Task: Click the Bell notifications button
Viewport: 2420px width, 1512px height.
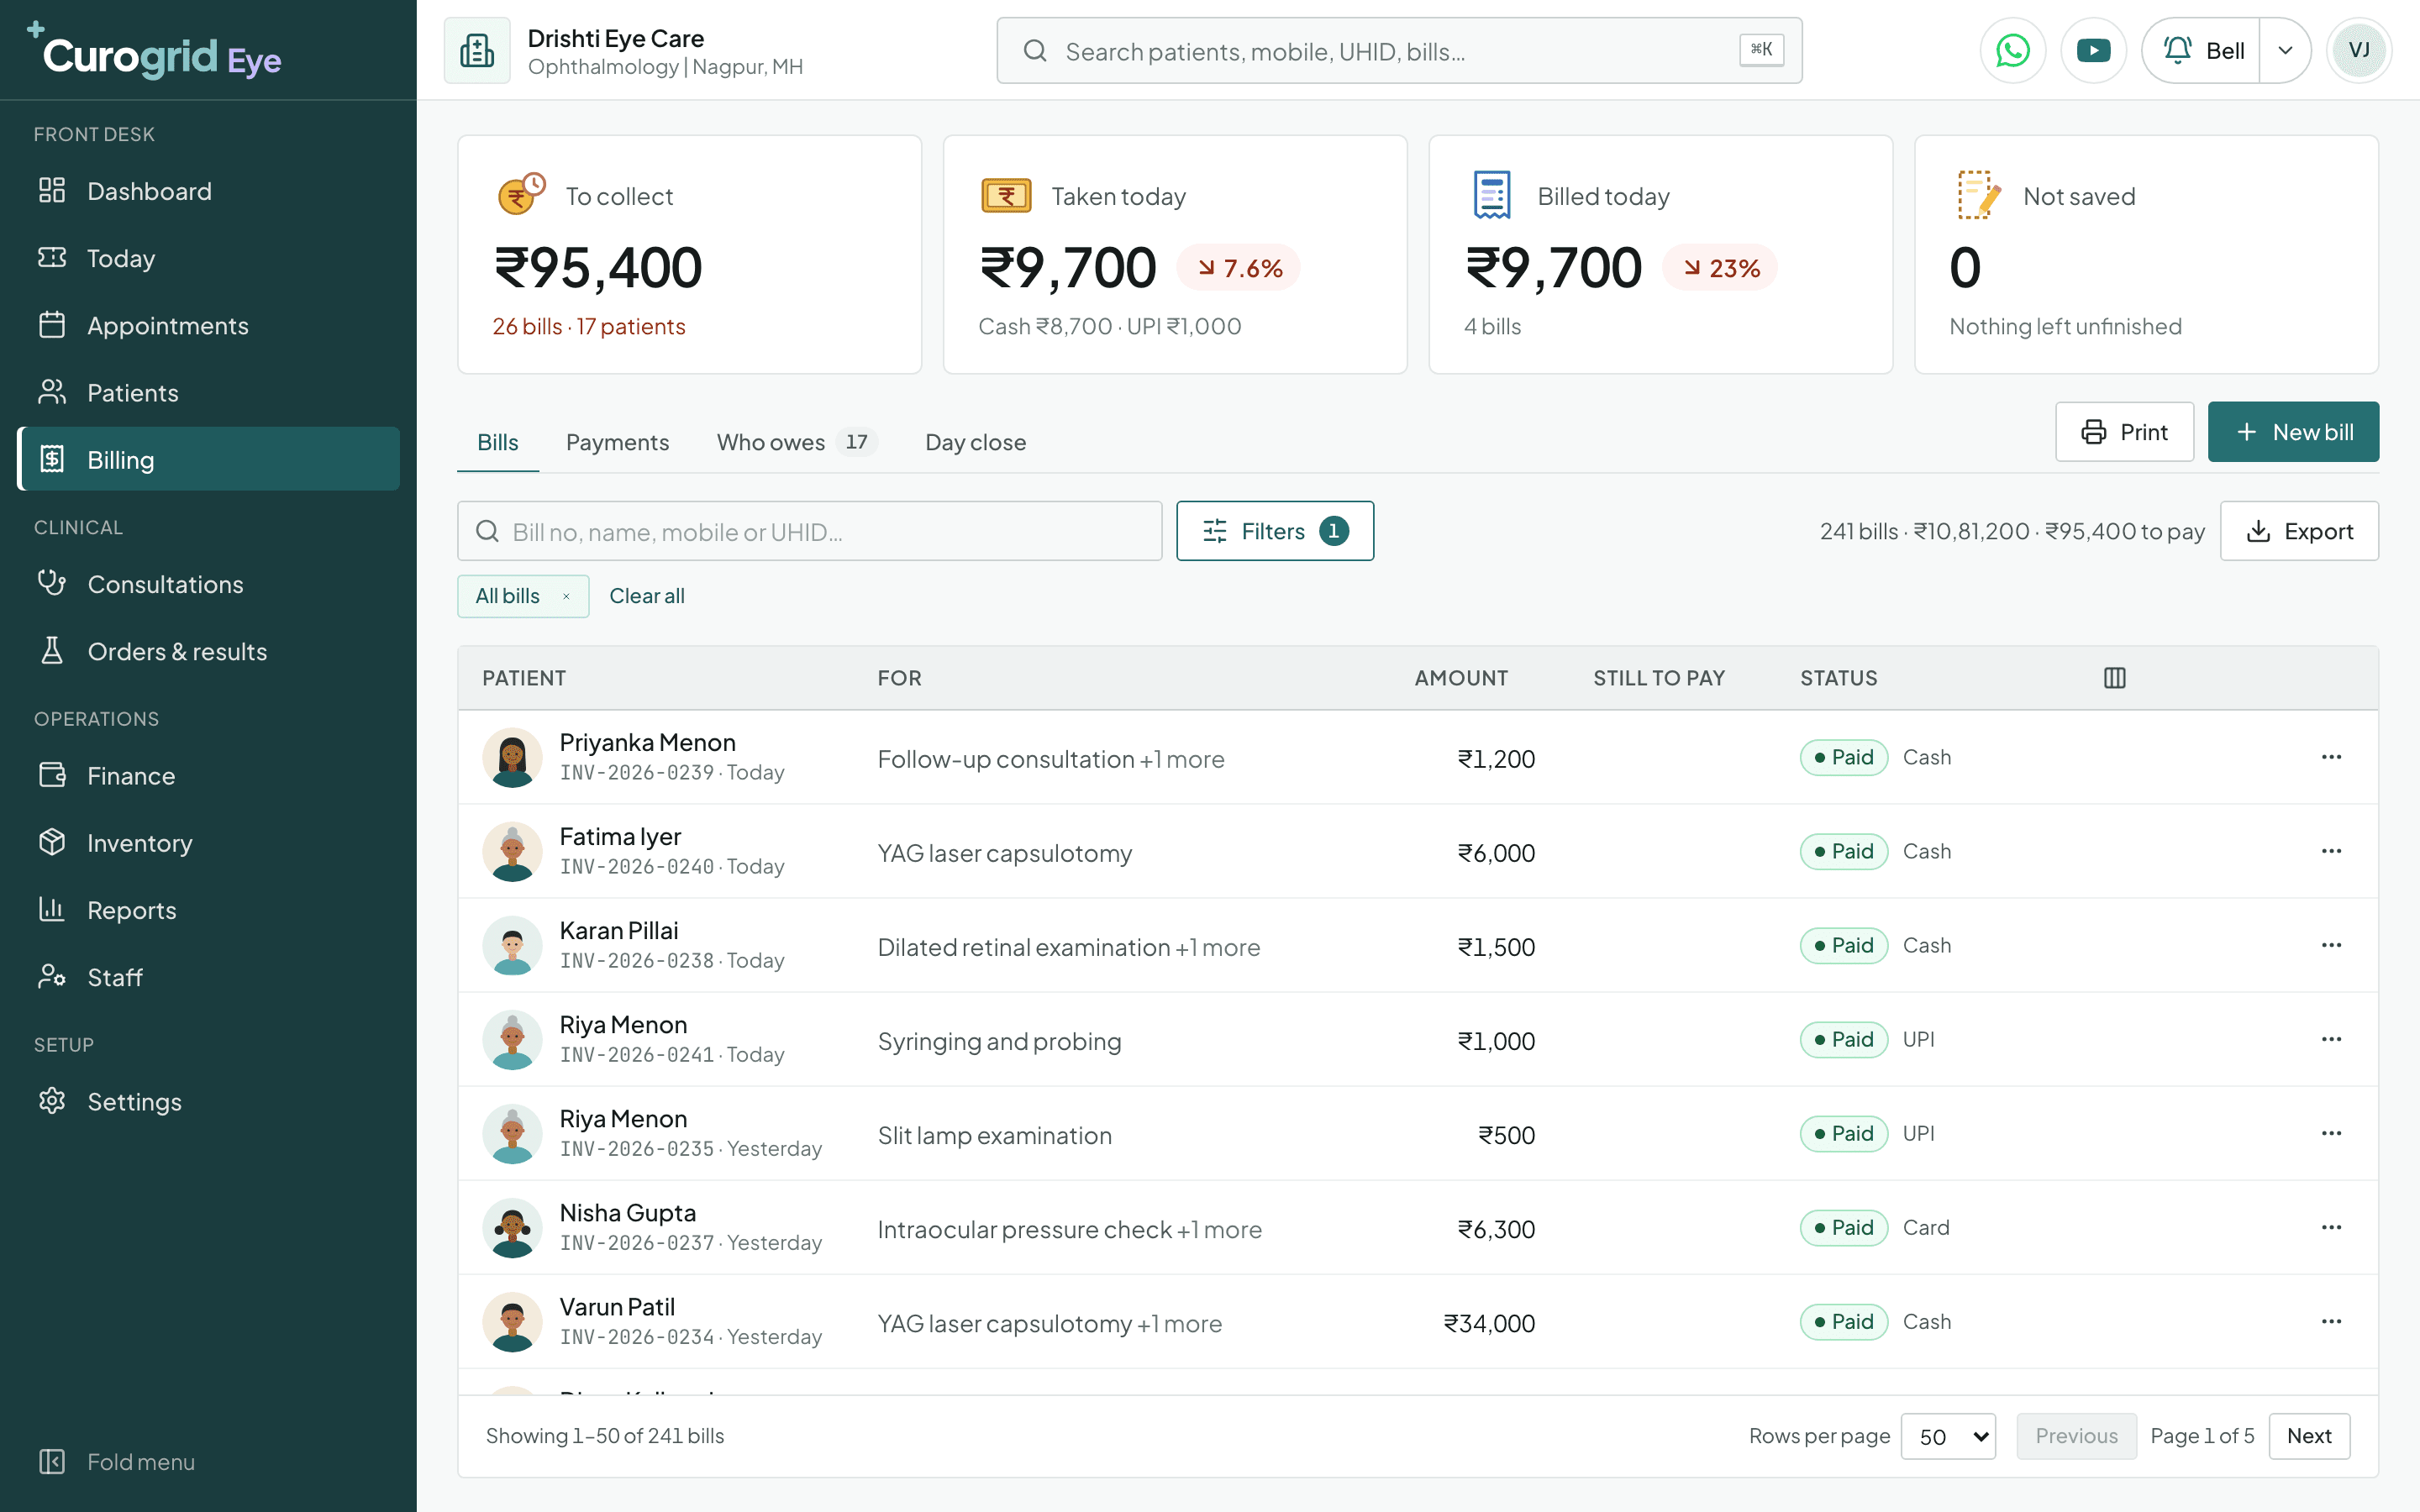Action: pyautogui.click(x=2202, y=50)
